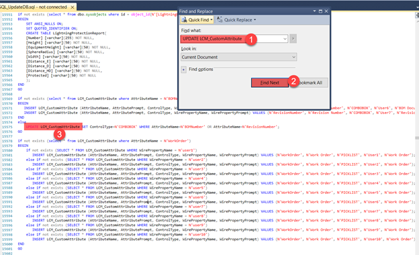Image resolution: width=419 pixels, height=255 pixels.
Task: Click the [Distance_D] column definition line
Action: (x=63, y=66)
